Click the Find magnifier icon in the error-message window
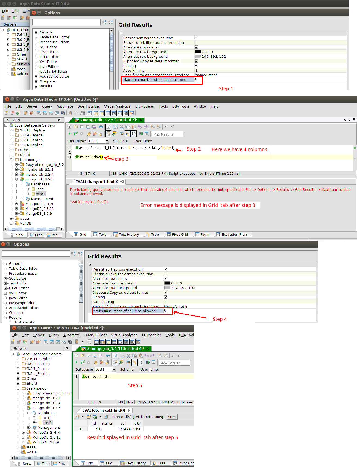This screenshot has height=475, width=357. coord(153,127)
